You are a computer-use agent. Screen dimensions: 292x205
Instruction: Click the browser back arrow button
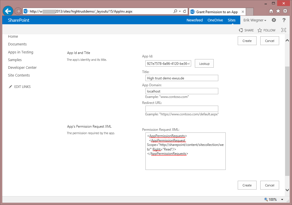coord(8,11)
